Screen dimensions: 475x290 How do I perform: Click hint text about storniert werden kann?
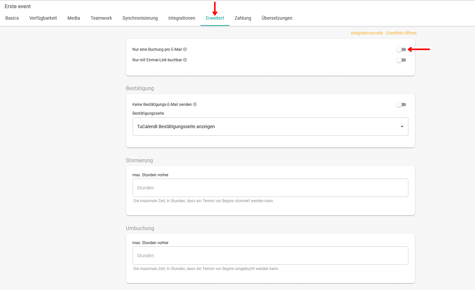pos(204,201)
